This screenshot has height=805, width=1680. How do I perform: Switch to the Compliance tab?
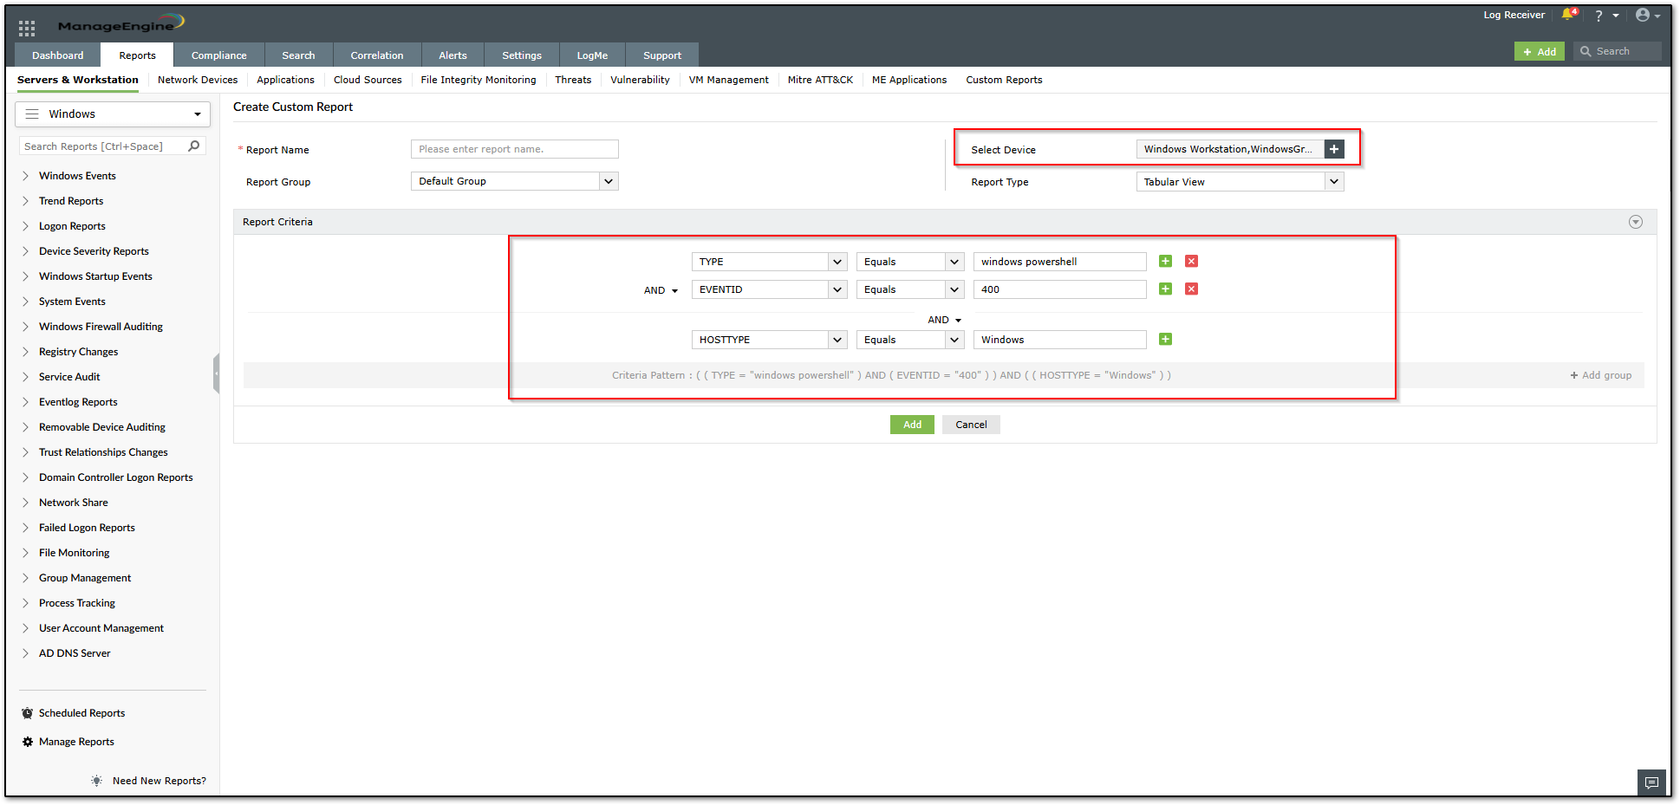click(218, 55)
